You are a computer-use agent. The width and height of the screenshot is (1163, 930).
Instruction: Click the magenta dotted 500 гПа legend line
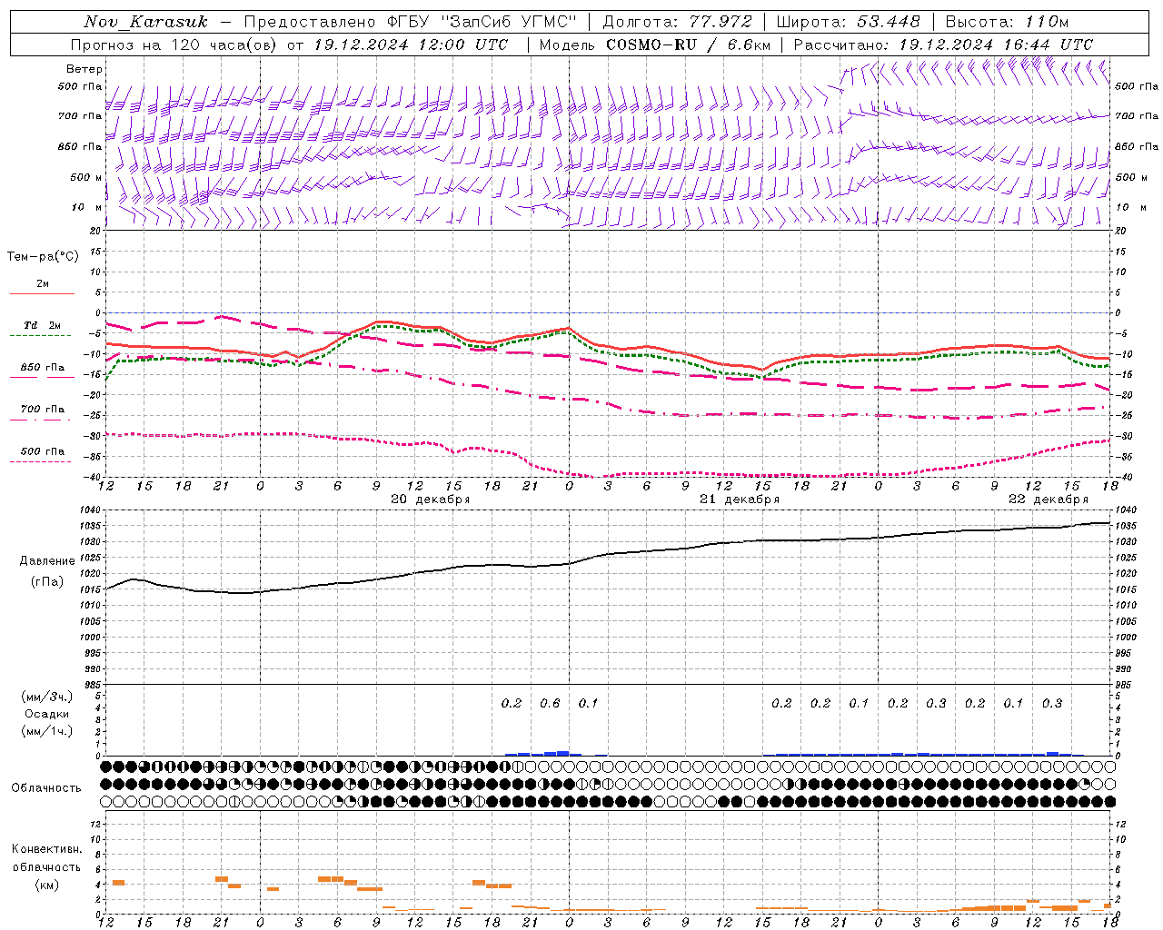[40, 461]
